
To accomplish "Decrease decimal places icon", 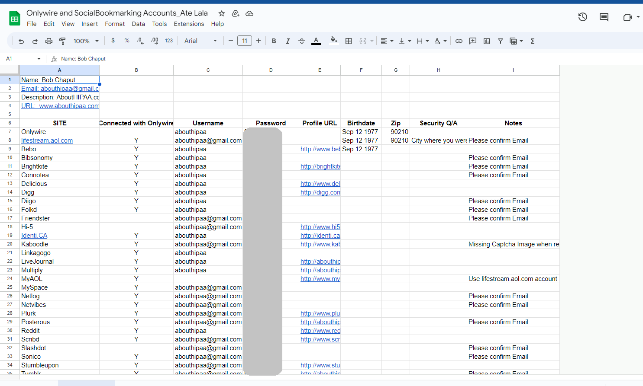I will (x=140, y=41).
